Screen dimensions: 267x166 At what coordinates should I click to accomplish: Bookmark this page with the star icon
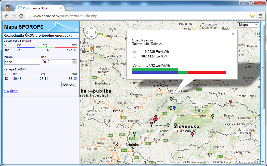click(252, 16)
